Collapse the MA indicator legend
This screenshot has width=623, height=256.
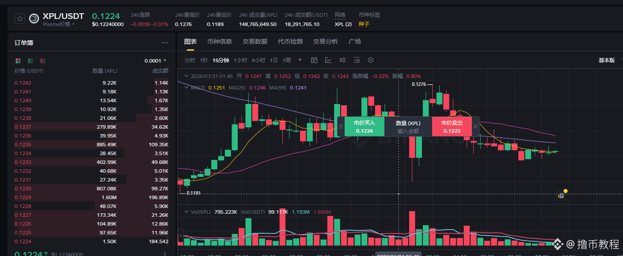[x=186, y=88]
